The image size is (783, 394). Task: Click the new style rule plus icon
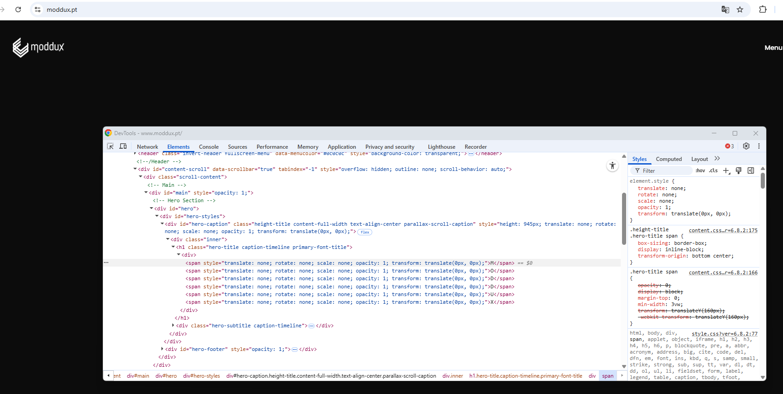pyautogui.click(x=726, y=170)
